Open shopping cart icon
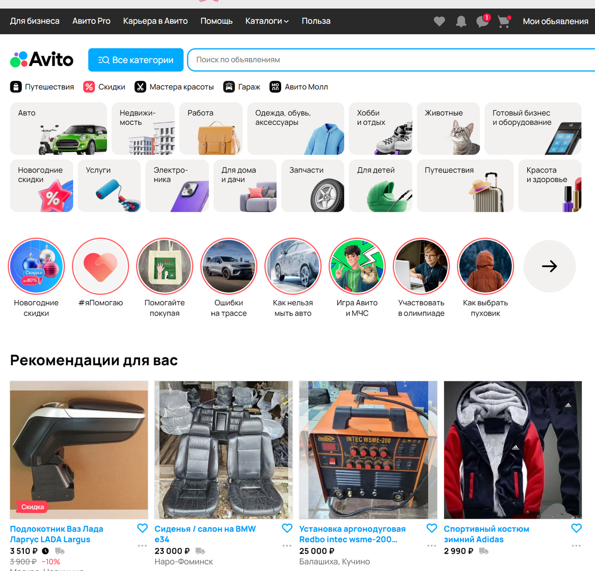595x571 pixels. pyautogui.click(x=504, y=21)
